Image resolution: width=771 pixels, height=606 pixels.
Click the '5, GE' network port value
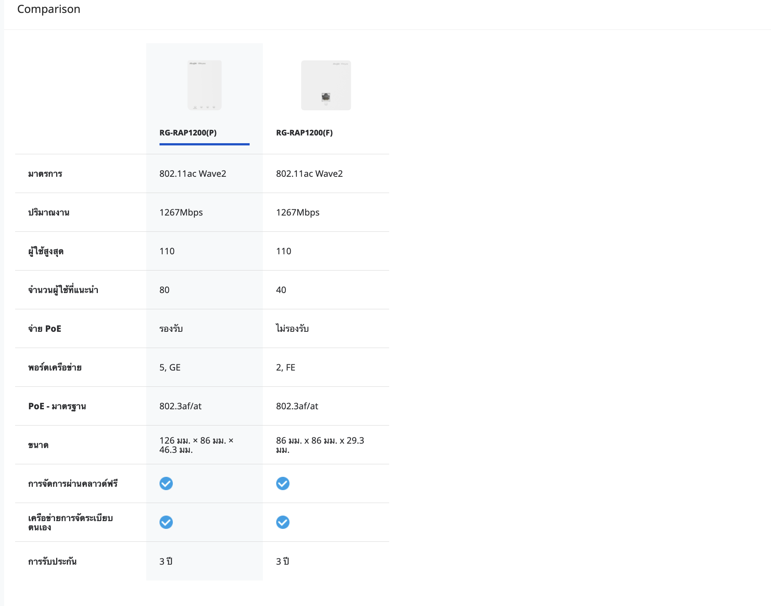tap(170, 367)
